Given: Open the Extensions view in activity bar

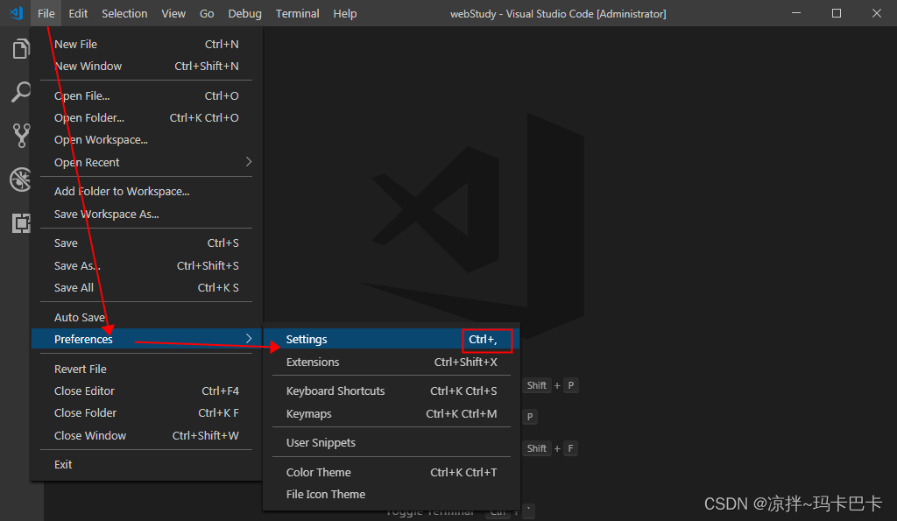Looking at the screenshot, I should 21,223.
